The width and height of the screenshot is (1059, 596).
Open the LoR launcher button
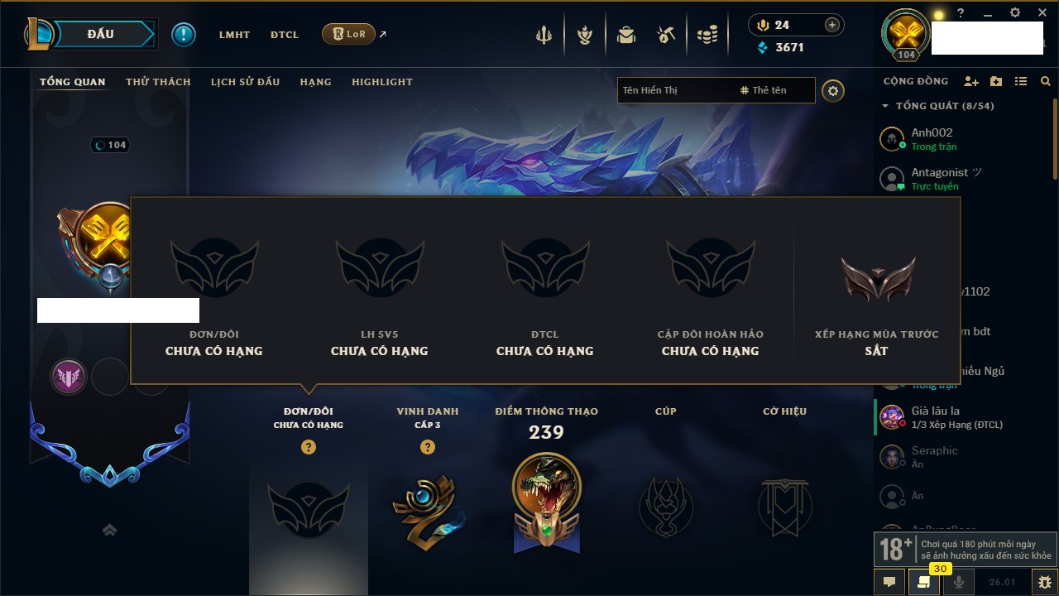click(348, 34)
